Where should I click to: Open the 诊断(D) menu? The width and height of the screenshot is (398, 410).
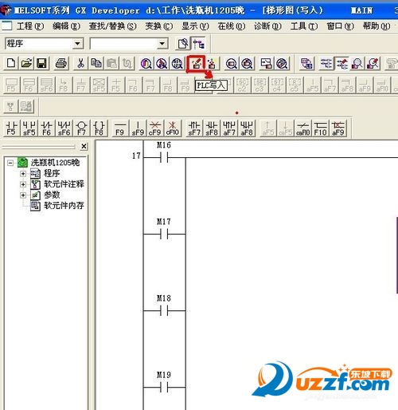[x=267, y=26]
